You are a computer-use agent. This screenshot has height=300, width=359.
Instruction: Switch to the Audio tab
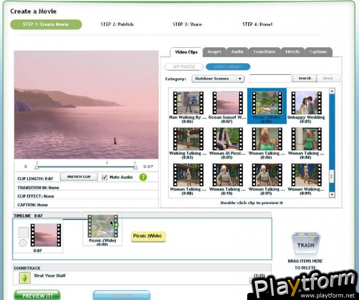point(237,52)
